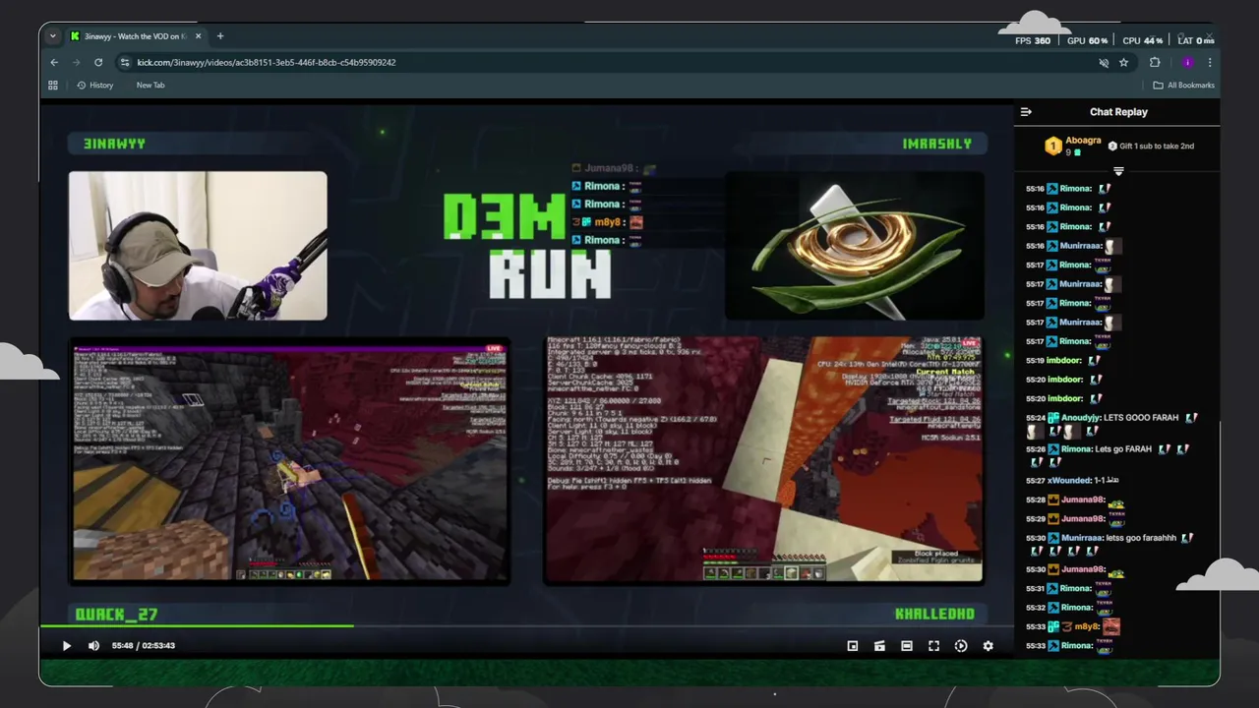Click the FPS 360 overlay readout
This screenshot has height=708, width=1259.
[x=1033, y=40]
